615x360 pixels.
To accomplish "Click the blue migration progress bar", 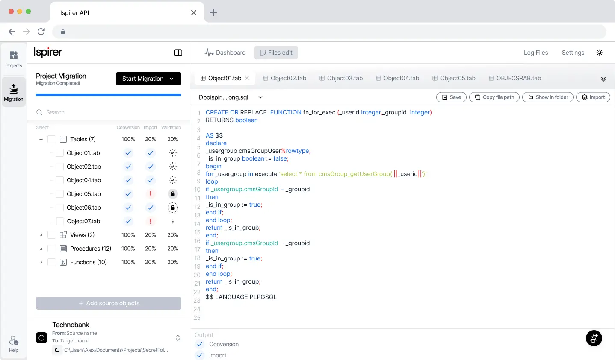I will tap(109, 95).
